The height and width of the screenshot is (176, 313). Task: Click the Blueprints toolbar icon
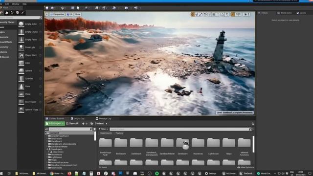click(97, 8)
